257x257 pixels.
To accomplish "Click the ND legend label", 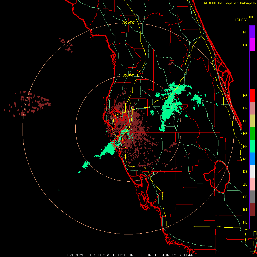I will click(x=245, y=222).
